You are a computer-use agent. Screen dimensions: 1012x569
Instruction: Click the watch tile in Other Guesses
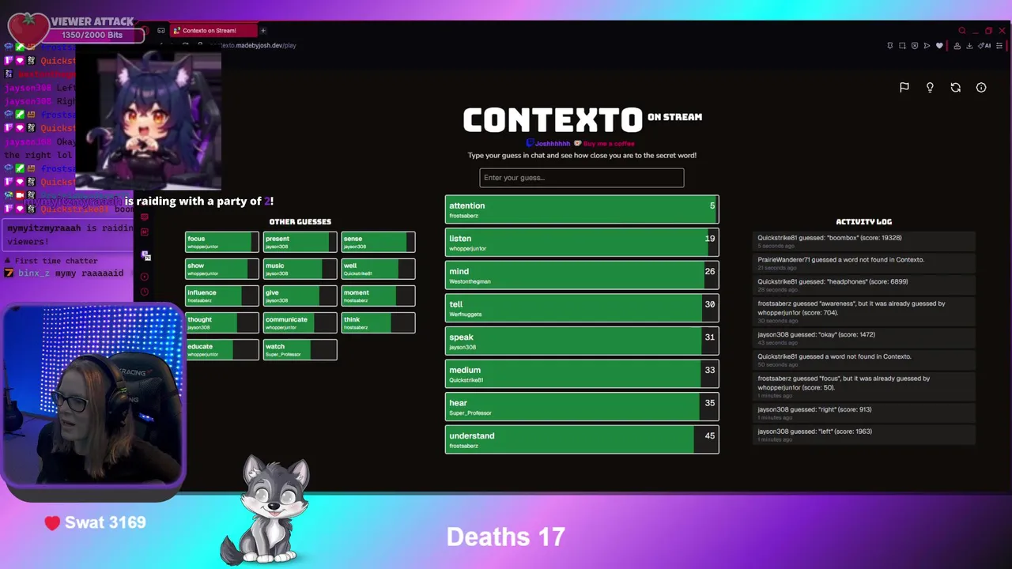tap(300, 349)
